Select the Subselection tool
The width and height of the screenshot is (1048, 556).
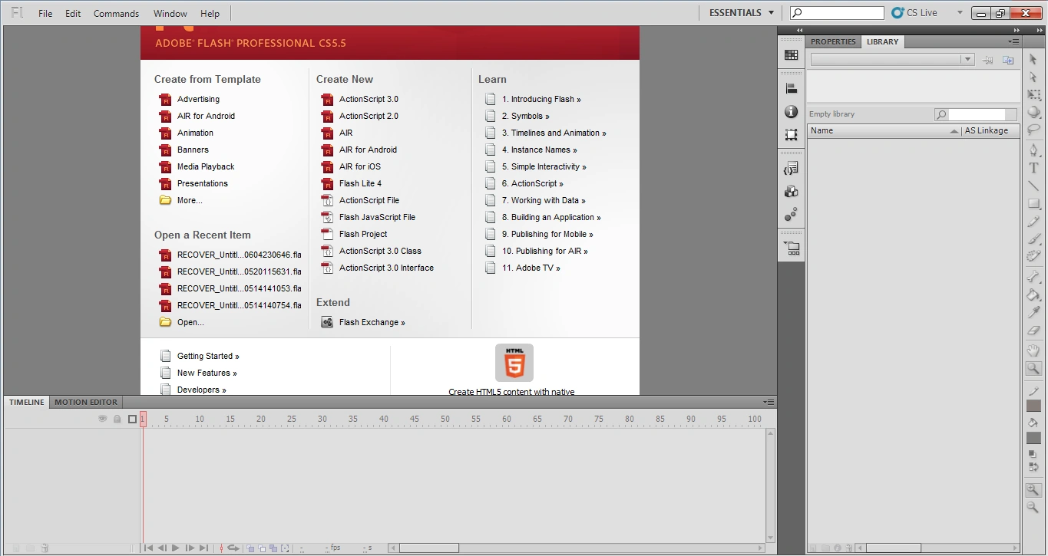(1033, 77)
